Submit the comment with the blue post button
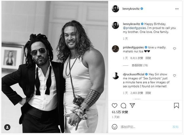Viewport: 184px width, 135px height. pyautogui.click(x=175, y=127)
